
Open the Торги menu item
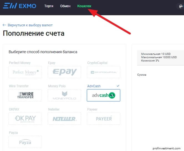[x=49, y=6]
